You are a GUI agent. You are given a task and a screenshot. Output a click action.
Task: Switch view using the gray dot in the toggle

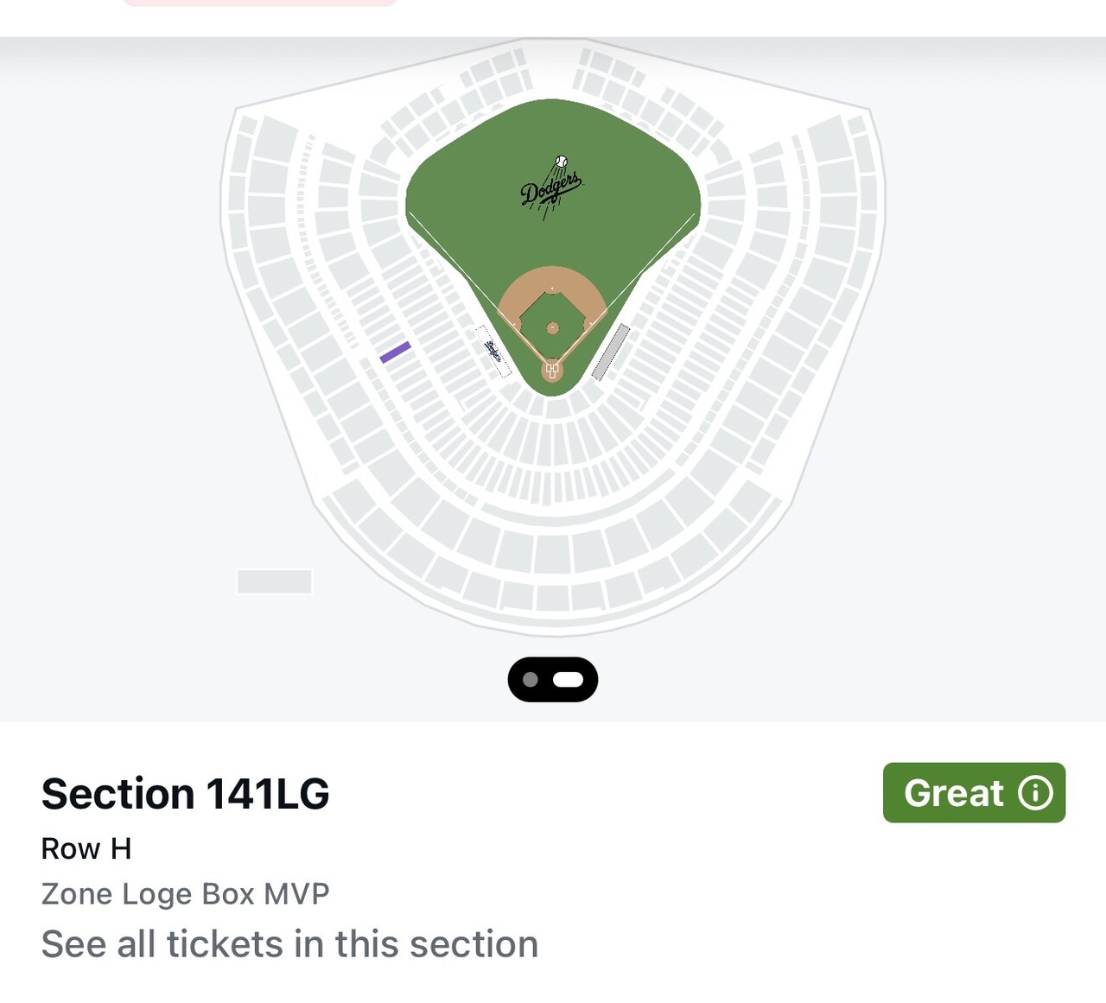pos(531,680)
